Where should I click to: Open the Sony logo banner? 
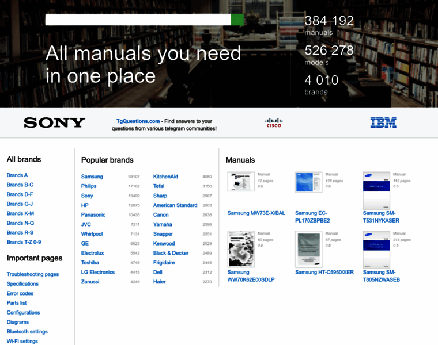55,122
